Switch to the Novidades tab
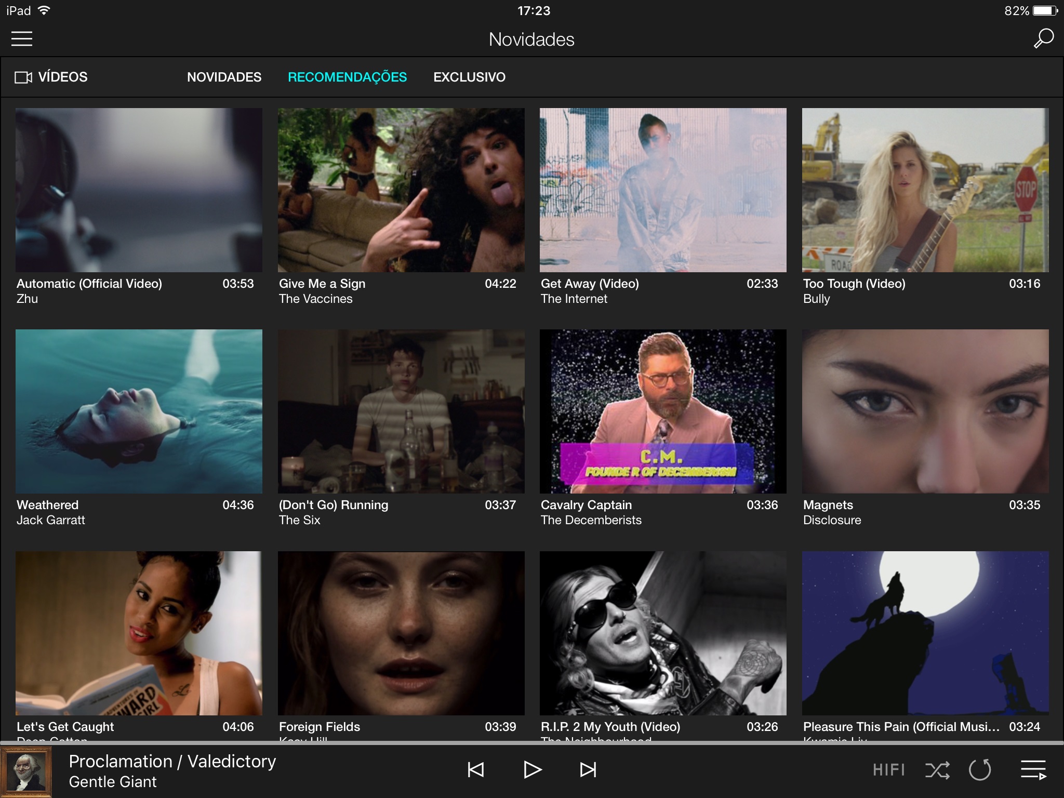This screenshot has height=798, width=1064. pos(224,77)
